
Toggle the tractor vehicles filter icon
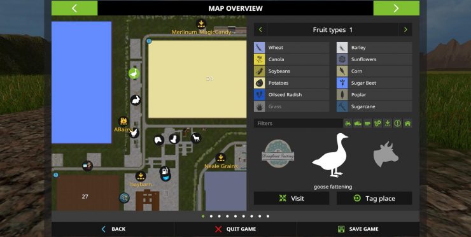coord(348,124)
